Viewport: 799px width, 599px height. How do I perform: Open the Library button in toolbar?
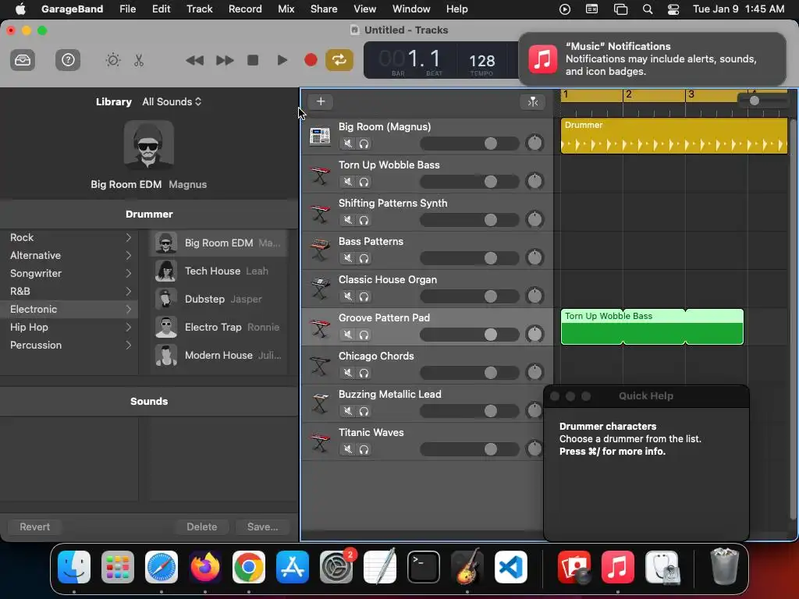23,60
